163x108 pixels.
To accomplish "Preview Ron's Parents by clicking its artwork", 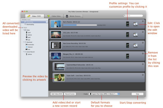I will [x=56, y=24].
